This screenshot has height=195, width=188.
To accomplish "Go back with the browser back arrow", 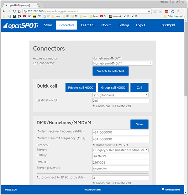I will (4, 11).
